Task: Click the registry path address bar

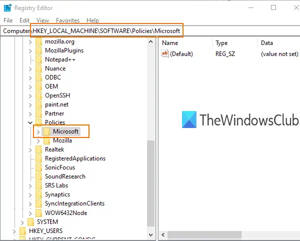Action: [150, 31]
